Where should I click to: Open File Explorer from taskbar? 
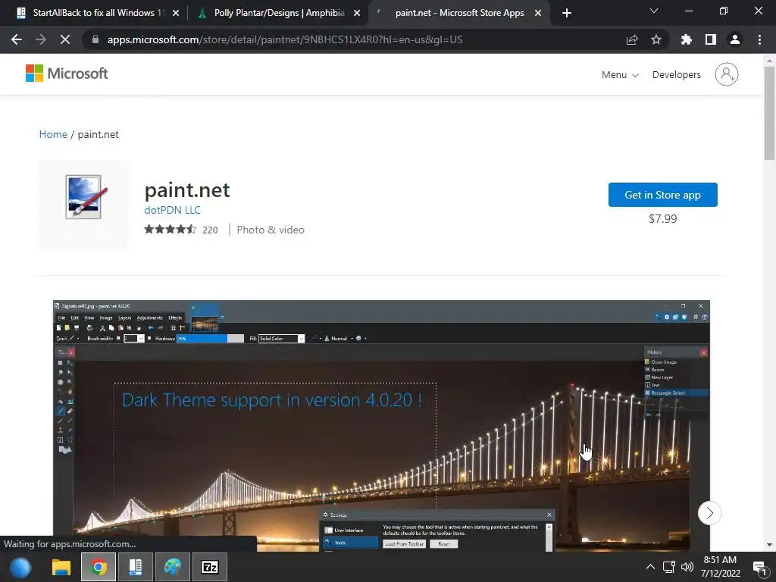click(61, 567)
